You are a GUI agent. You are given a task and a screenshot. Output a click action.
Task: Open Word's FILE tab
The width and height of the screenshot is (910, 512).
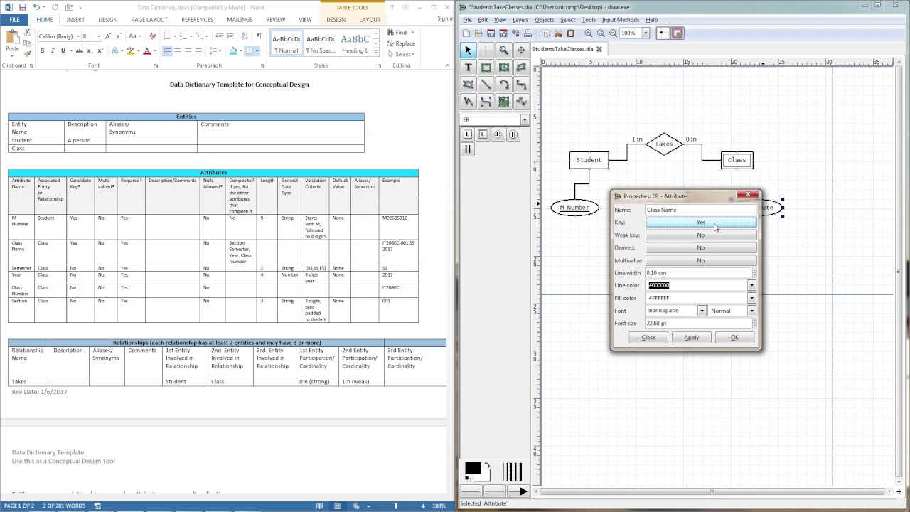[x=14, y=20]
